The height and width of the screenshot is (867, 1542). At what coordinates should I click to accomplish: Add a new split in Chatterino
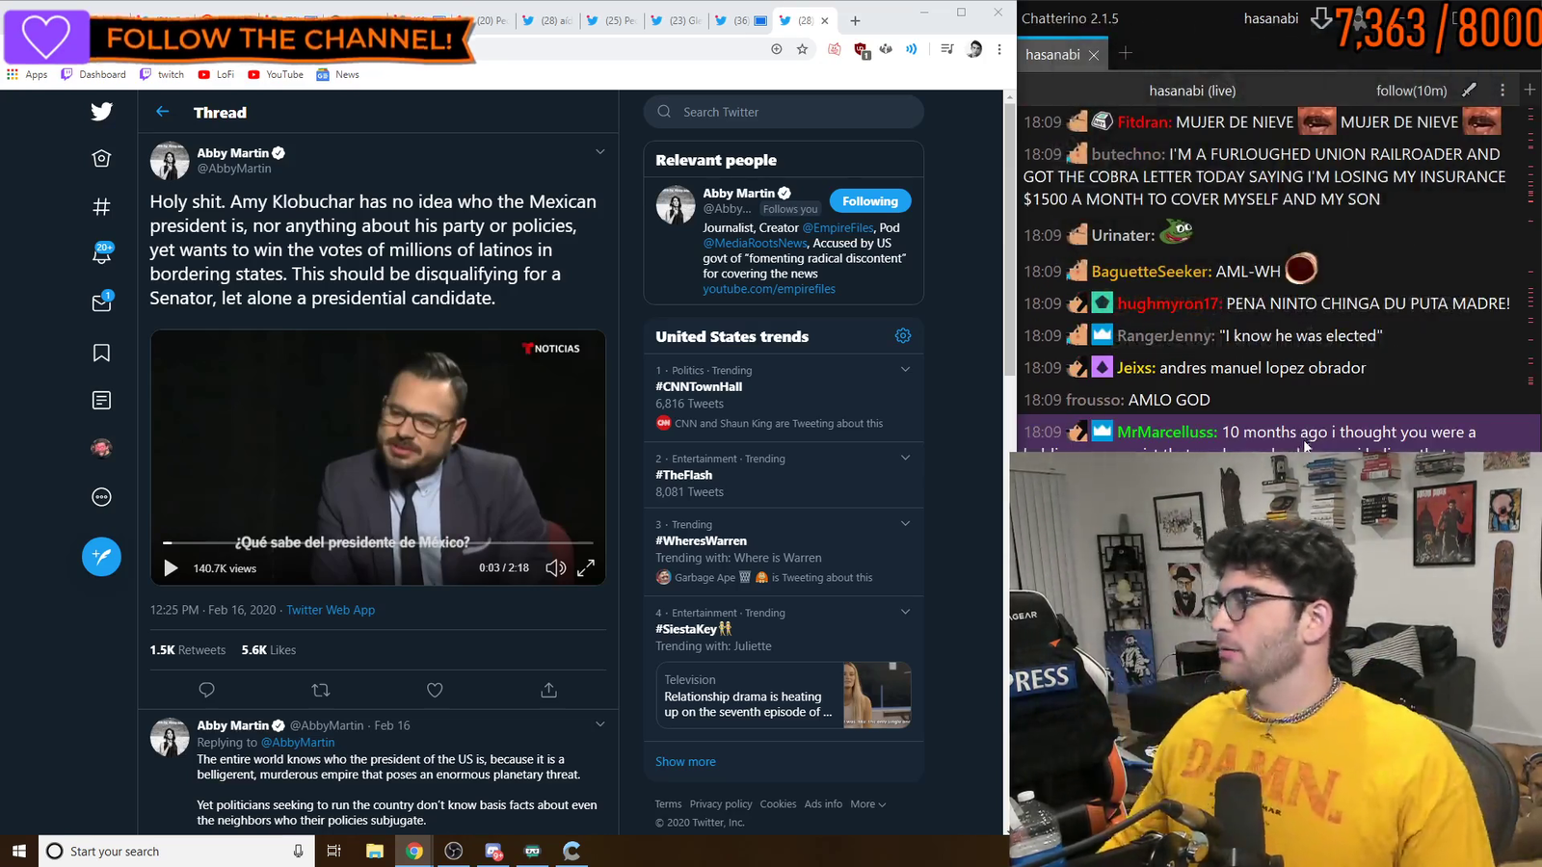[1530, 90]
